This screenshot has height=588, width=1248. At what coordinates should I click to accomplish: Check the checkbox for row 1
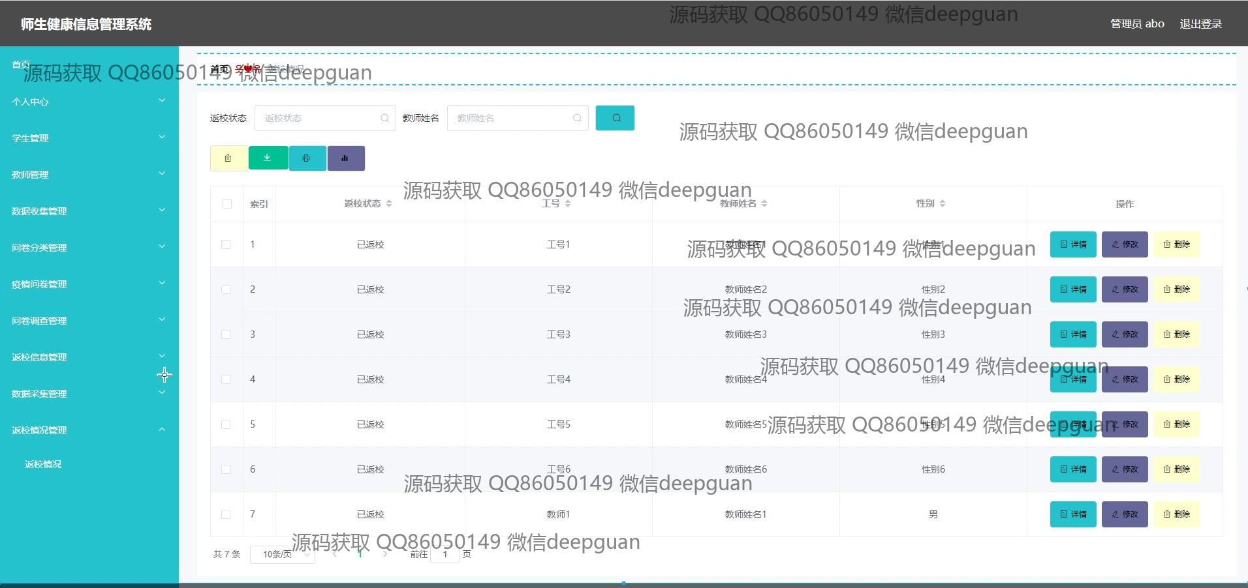click(x=226, y=244)
